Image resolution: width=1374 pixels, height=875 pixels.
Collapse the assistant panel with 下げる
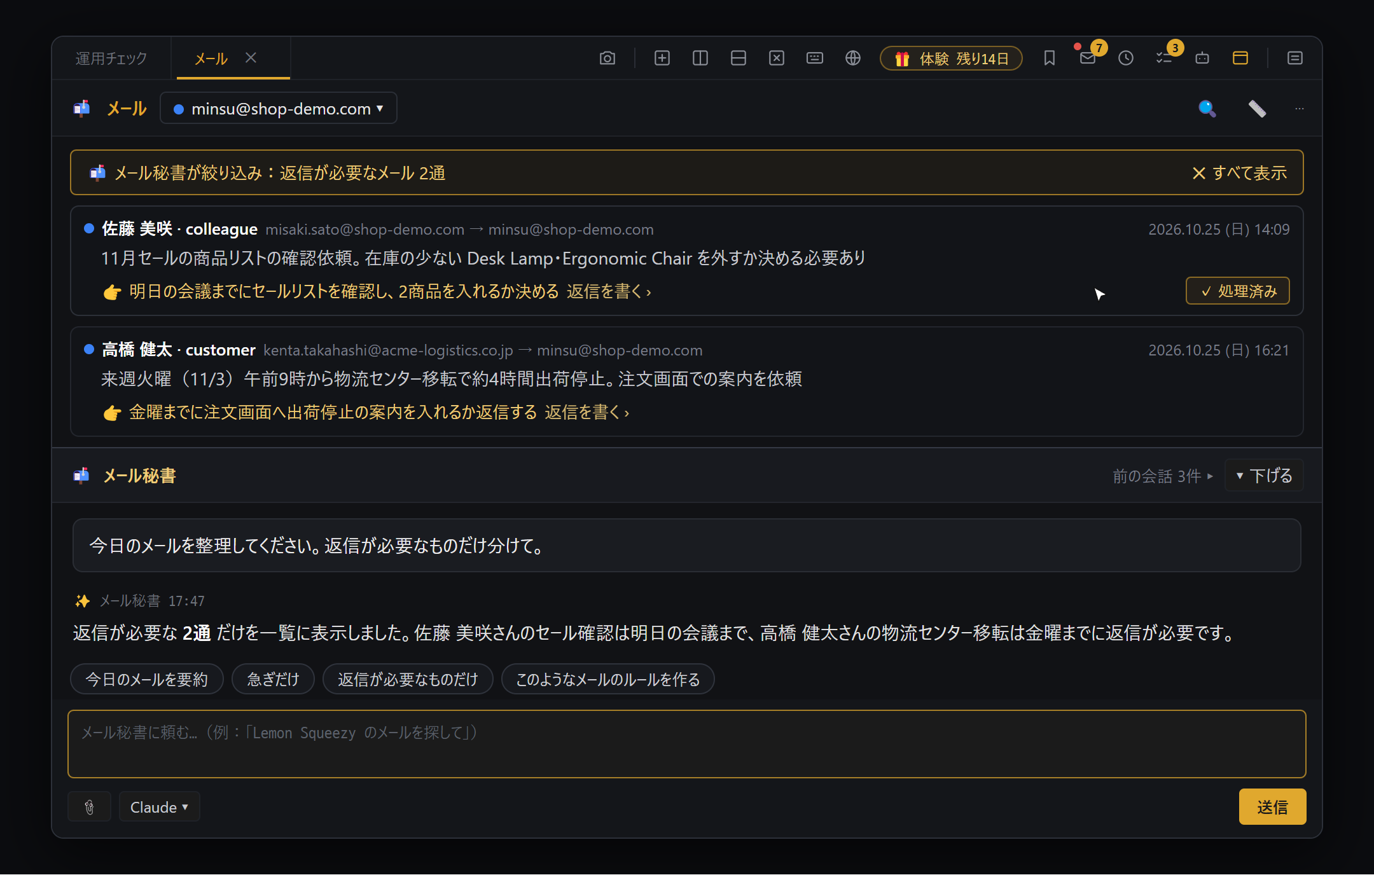(x=1264, y=476)
